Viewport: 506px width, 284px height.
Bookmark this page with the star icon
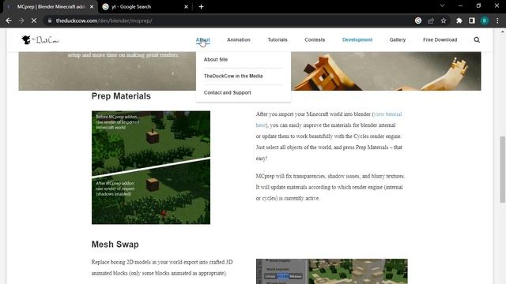pos(444,21)
